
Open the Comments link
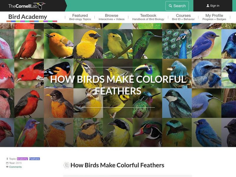pos(15,167)
